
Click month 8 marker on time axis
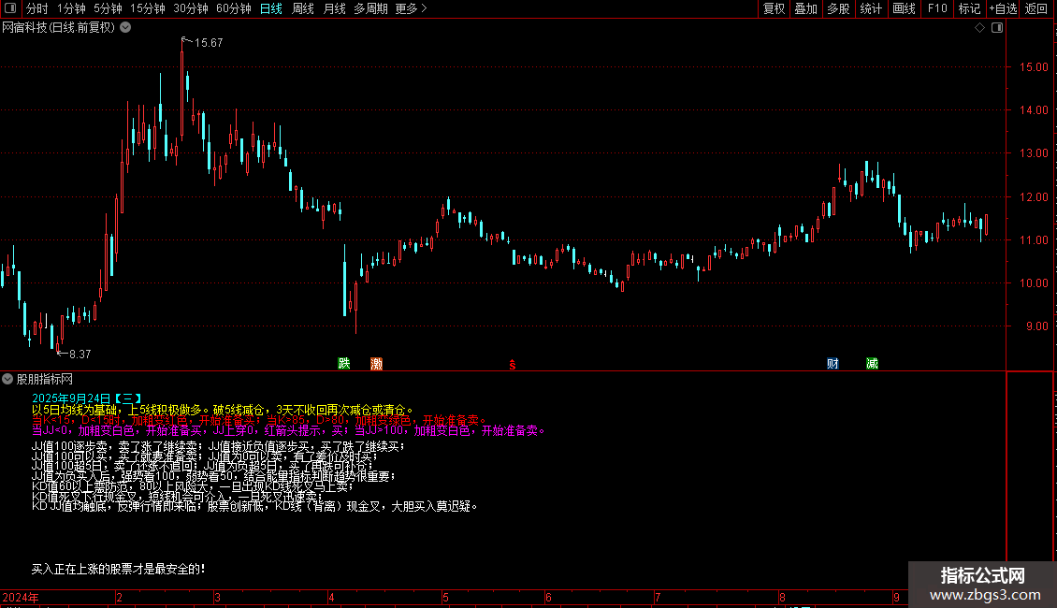click(782, 597)
